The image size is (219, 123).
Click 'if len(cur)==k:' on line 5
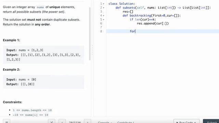[x=143, y=19]
